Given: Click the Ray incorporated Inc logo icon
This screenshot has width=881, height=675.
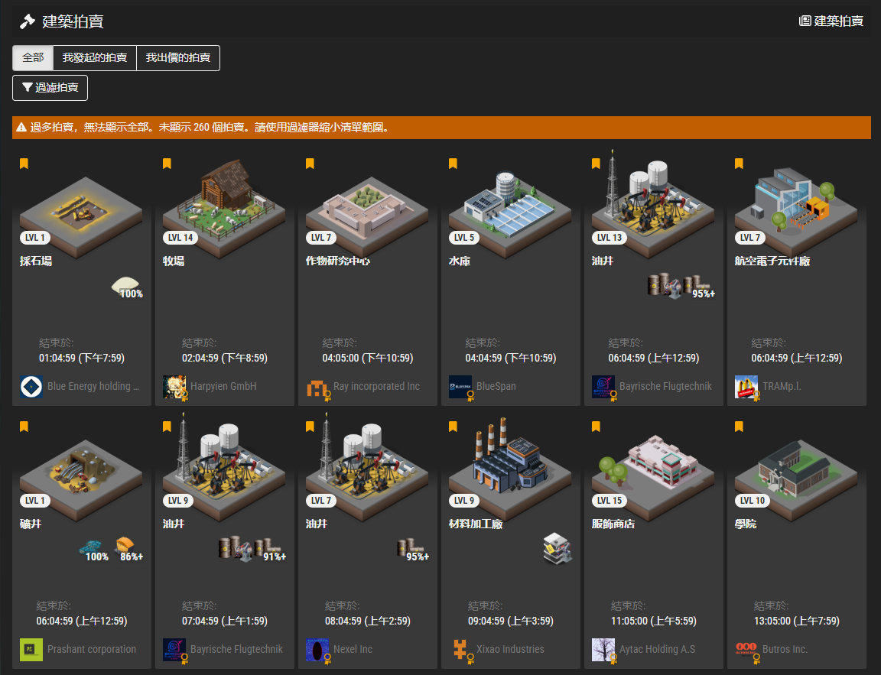Looking at the screenshot, I should click(317, 387).
